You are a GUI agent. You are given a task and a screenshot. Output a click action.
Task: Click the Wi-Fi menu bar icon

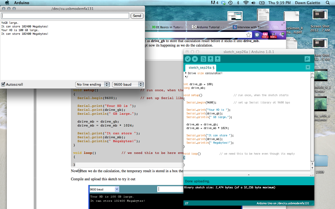coord(246,3)
